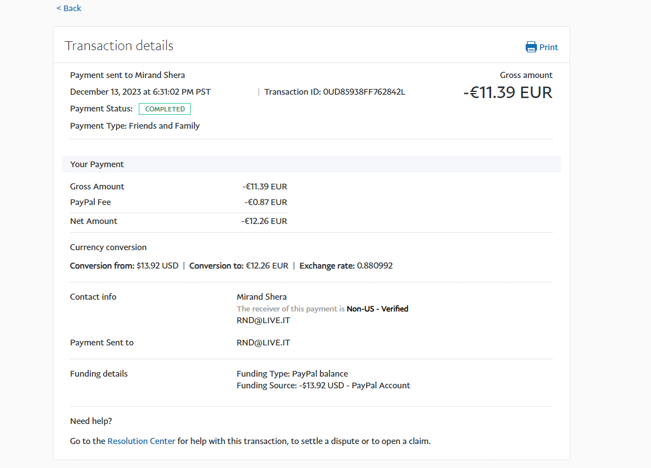Click the Funding Source PayPal Account line
Screen dimensions: 651x468
(323, 386)
